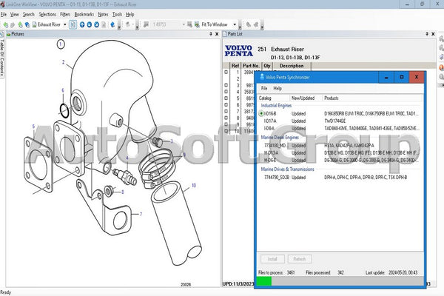
Task: Collapse the Industrial Engines group
Action: (276, 106)
